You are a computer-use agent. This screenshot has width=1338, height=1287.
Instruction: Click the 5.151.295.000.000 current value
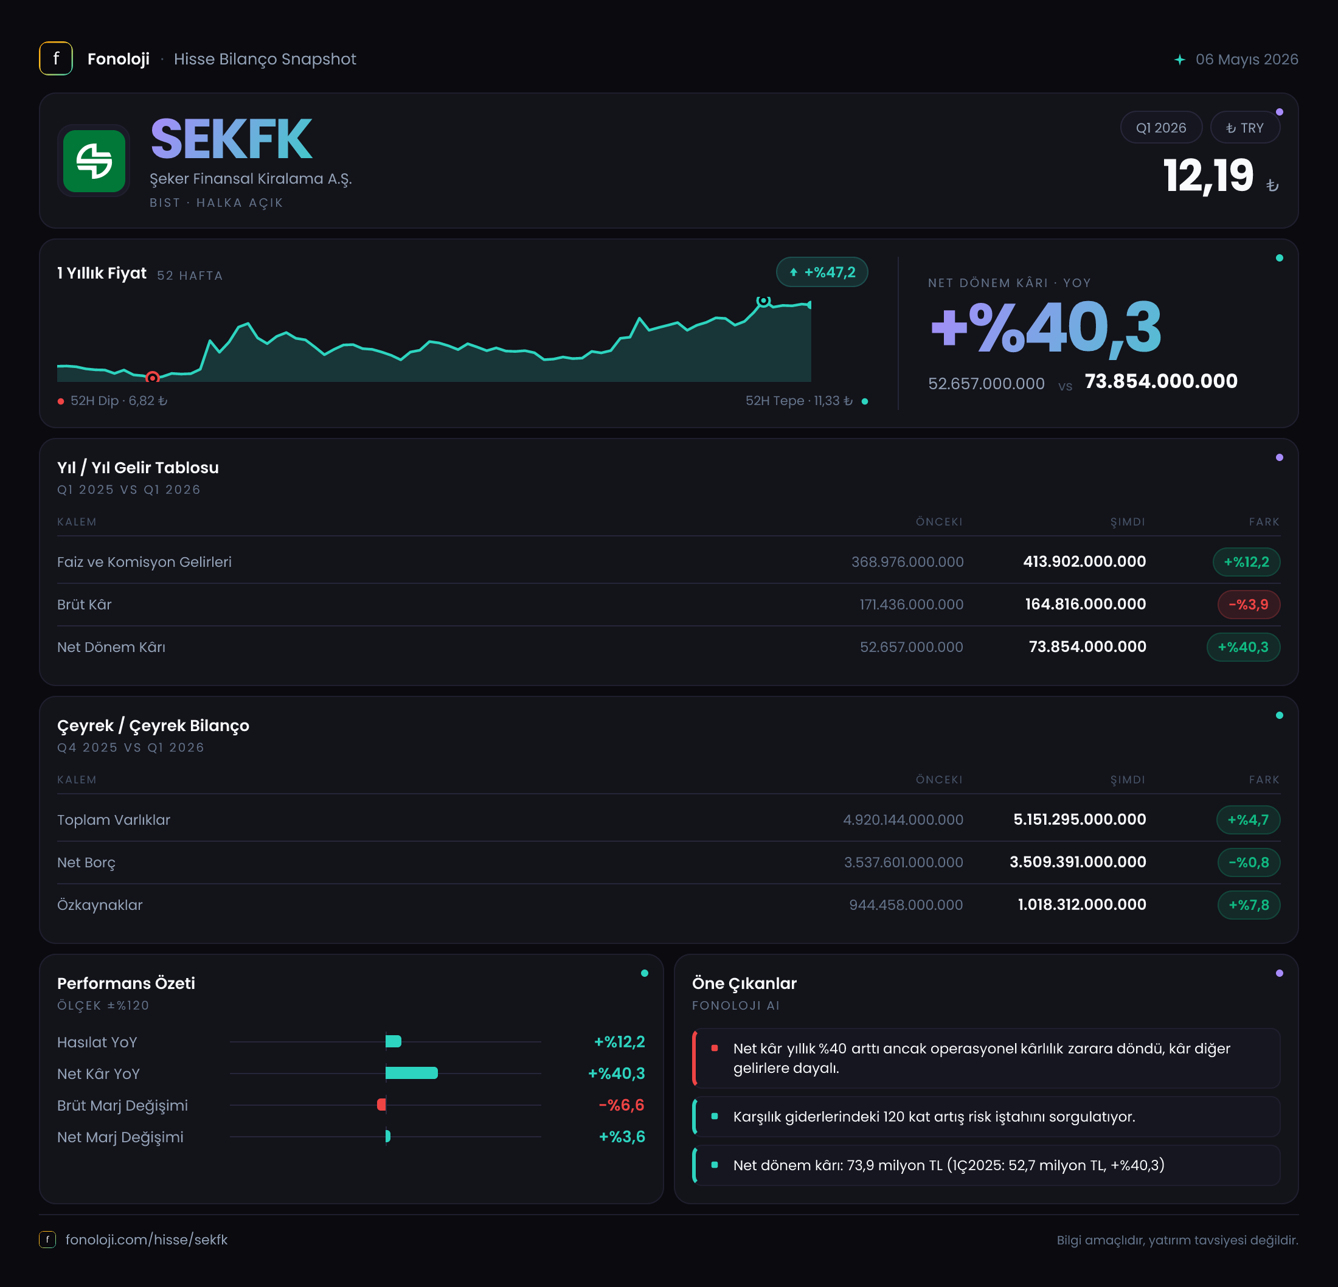coord(1080,819)
